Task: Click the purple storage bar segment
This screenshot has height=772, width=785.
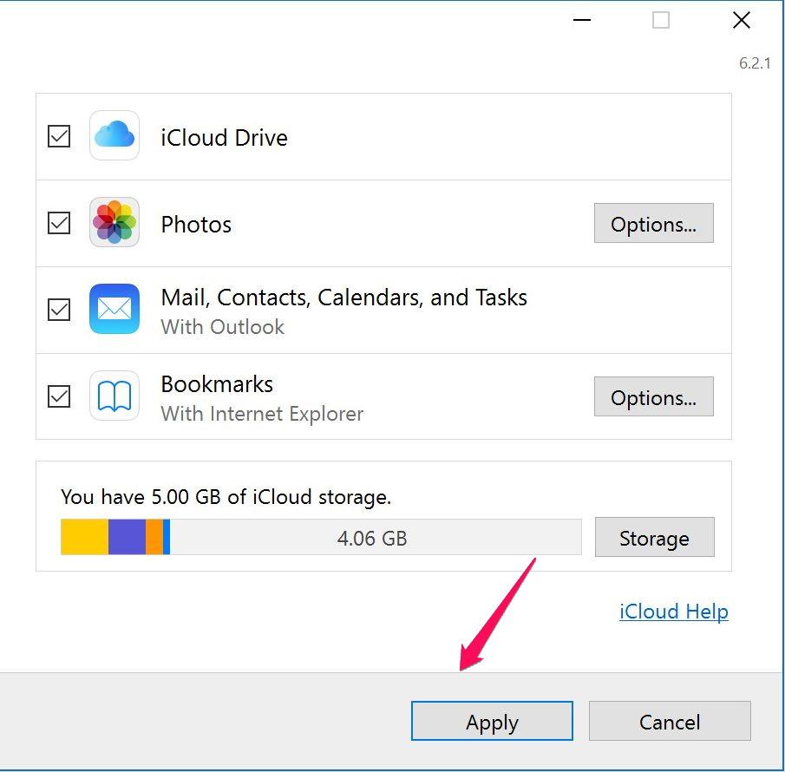Action: pos(128,537)
